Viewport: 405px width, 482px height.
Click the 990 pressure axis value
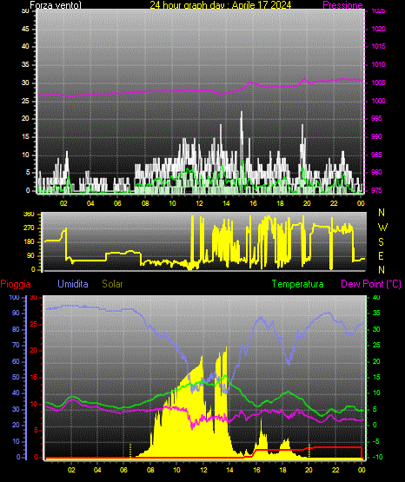tap(376, 136)
